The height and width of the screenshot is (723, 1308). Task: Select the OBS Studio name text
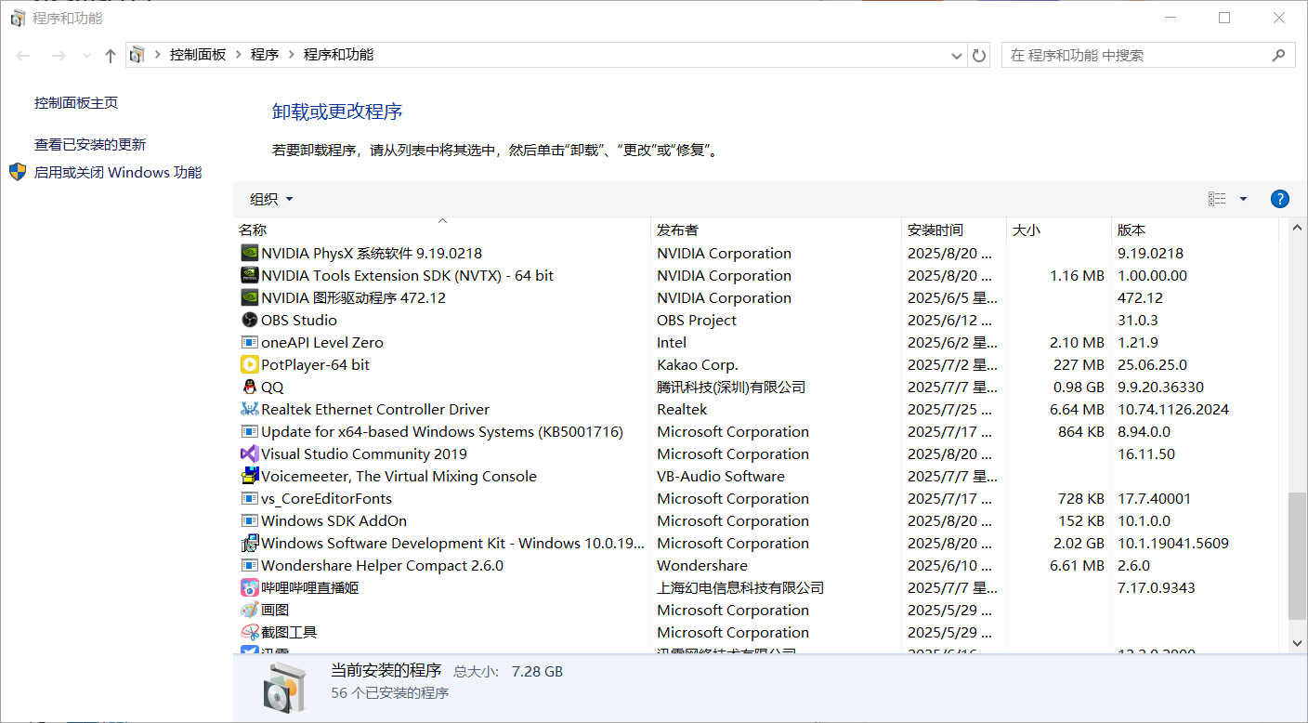click(x=299, y=320)
